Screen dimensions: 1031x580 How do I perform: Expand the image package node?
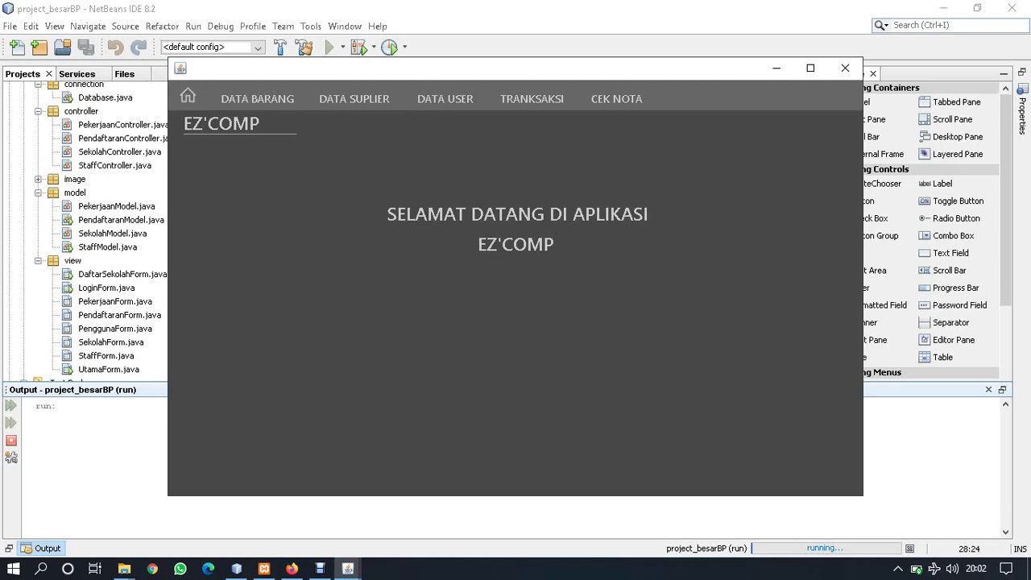click(x=38, y=180)
